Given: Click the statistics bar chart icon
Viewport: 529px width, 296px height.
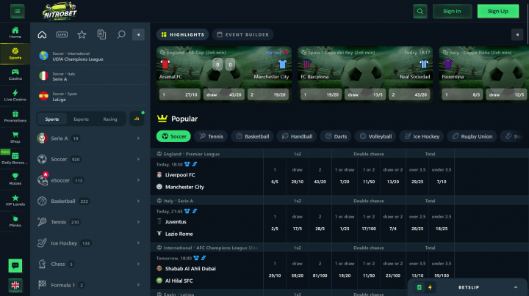Looking at the screenshot, I should coord(137,119).
